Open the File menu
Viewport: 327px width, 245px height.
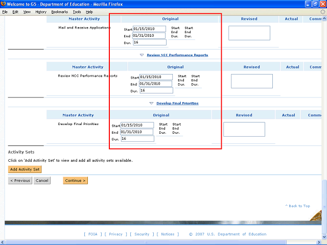5,12
